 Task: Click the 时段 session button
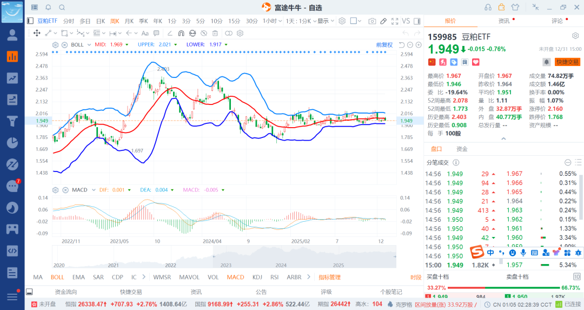pos(416,277)
